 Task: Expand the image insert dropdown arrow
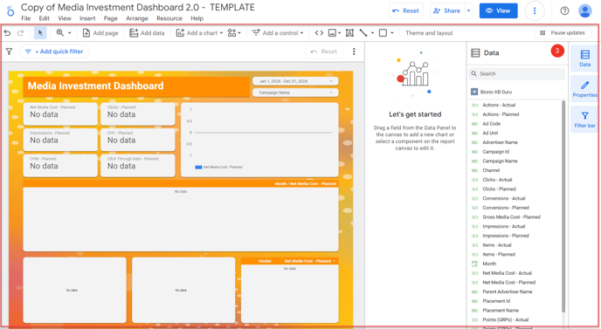pos(340,33)
